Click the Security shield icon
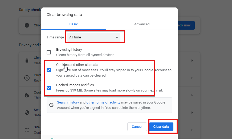 (27, 113)
